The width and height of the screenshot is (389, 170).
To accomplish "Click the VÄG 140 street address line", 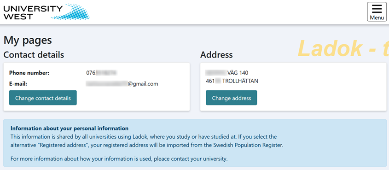I will coord(227,73).
